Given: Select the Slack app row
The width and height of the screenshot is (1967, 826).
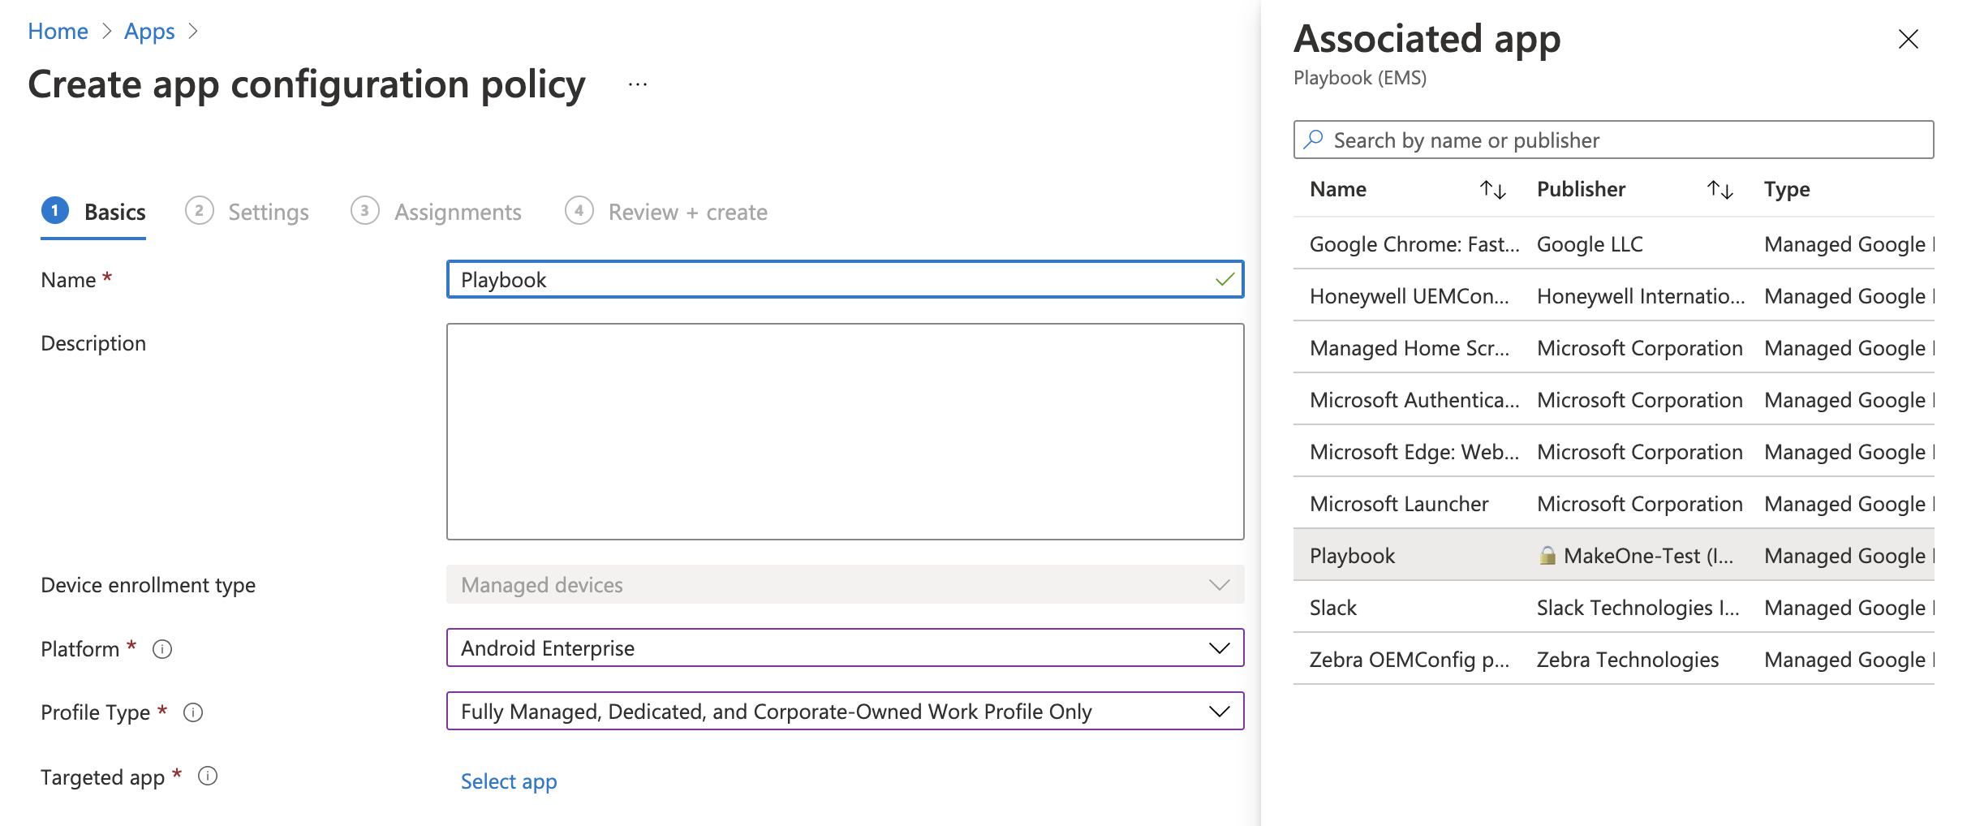Looking at the screenshot, I should [1613, 607].
